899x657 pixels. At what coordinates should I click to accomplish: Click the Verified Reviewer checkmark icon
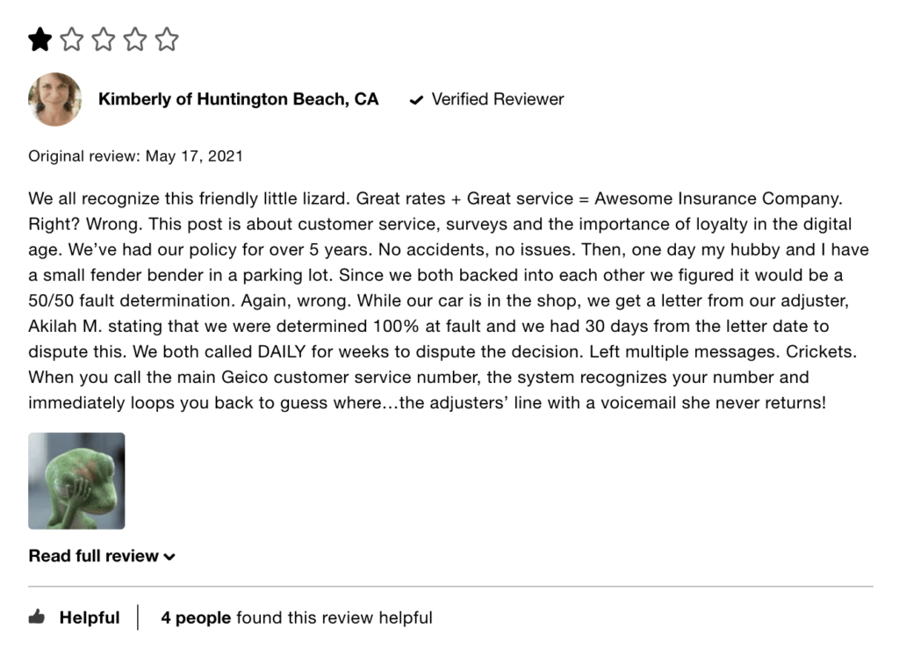coord(416,100)
